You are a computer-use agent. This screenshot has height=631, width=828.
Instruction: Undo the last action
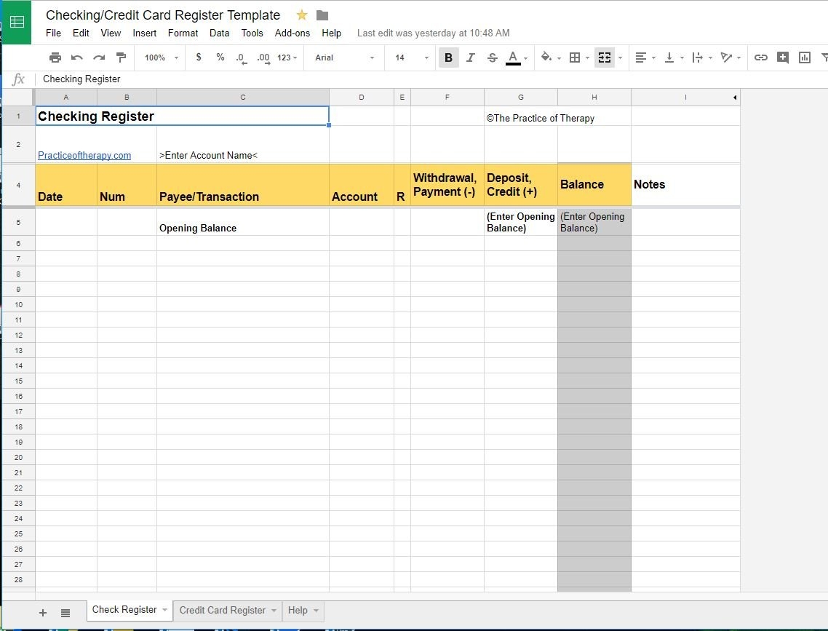pyautogui.click(x=77, y=57)
